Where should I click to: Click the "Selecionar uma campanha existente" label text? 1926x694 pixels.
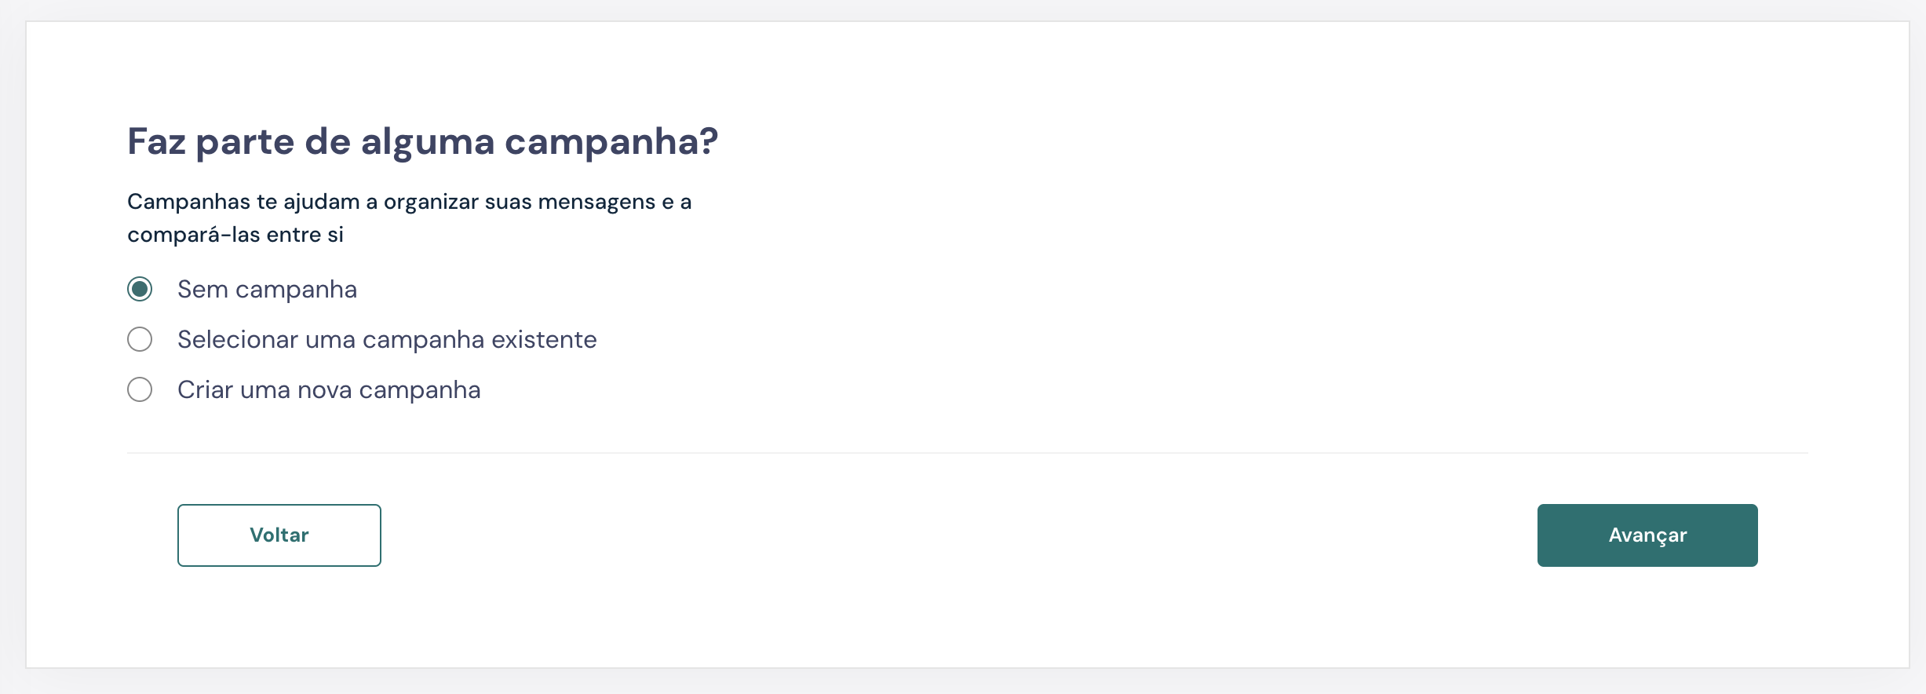(387, 340)
